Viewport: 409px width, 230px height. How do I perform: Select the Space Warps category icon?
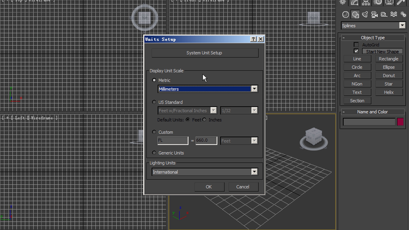(x=393, y=15)
